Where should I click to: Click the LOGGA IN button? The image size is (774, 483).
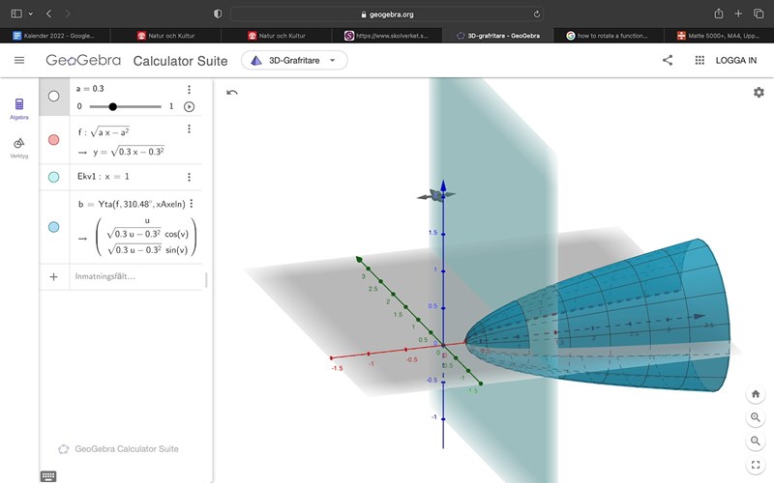[737, 60]
